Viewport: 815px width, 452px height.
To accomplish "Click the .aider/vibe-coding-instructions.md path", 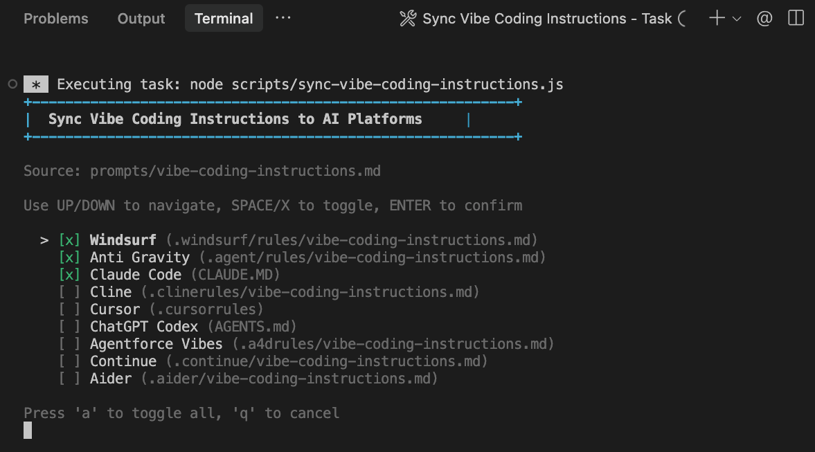I will tap(289, 378).
